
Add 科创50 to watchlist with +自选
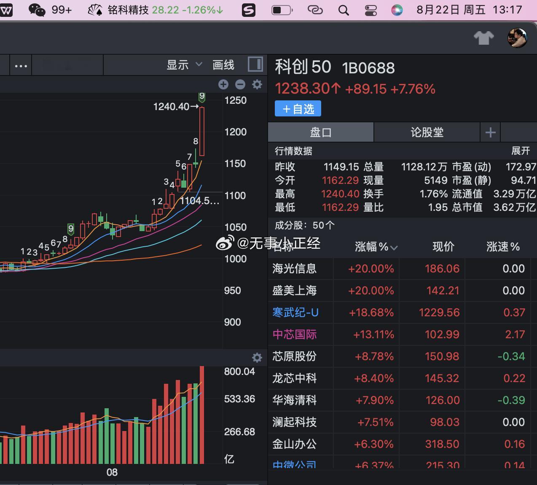click(298, 109)
